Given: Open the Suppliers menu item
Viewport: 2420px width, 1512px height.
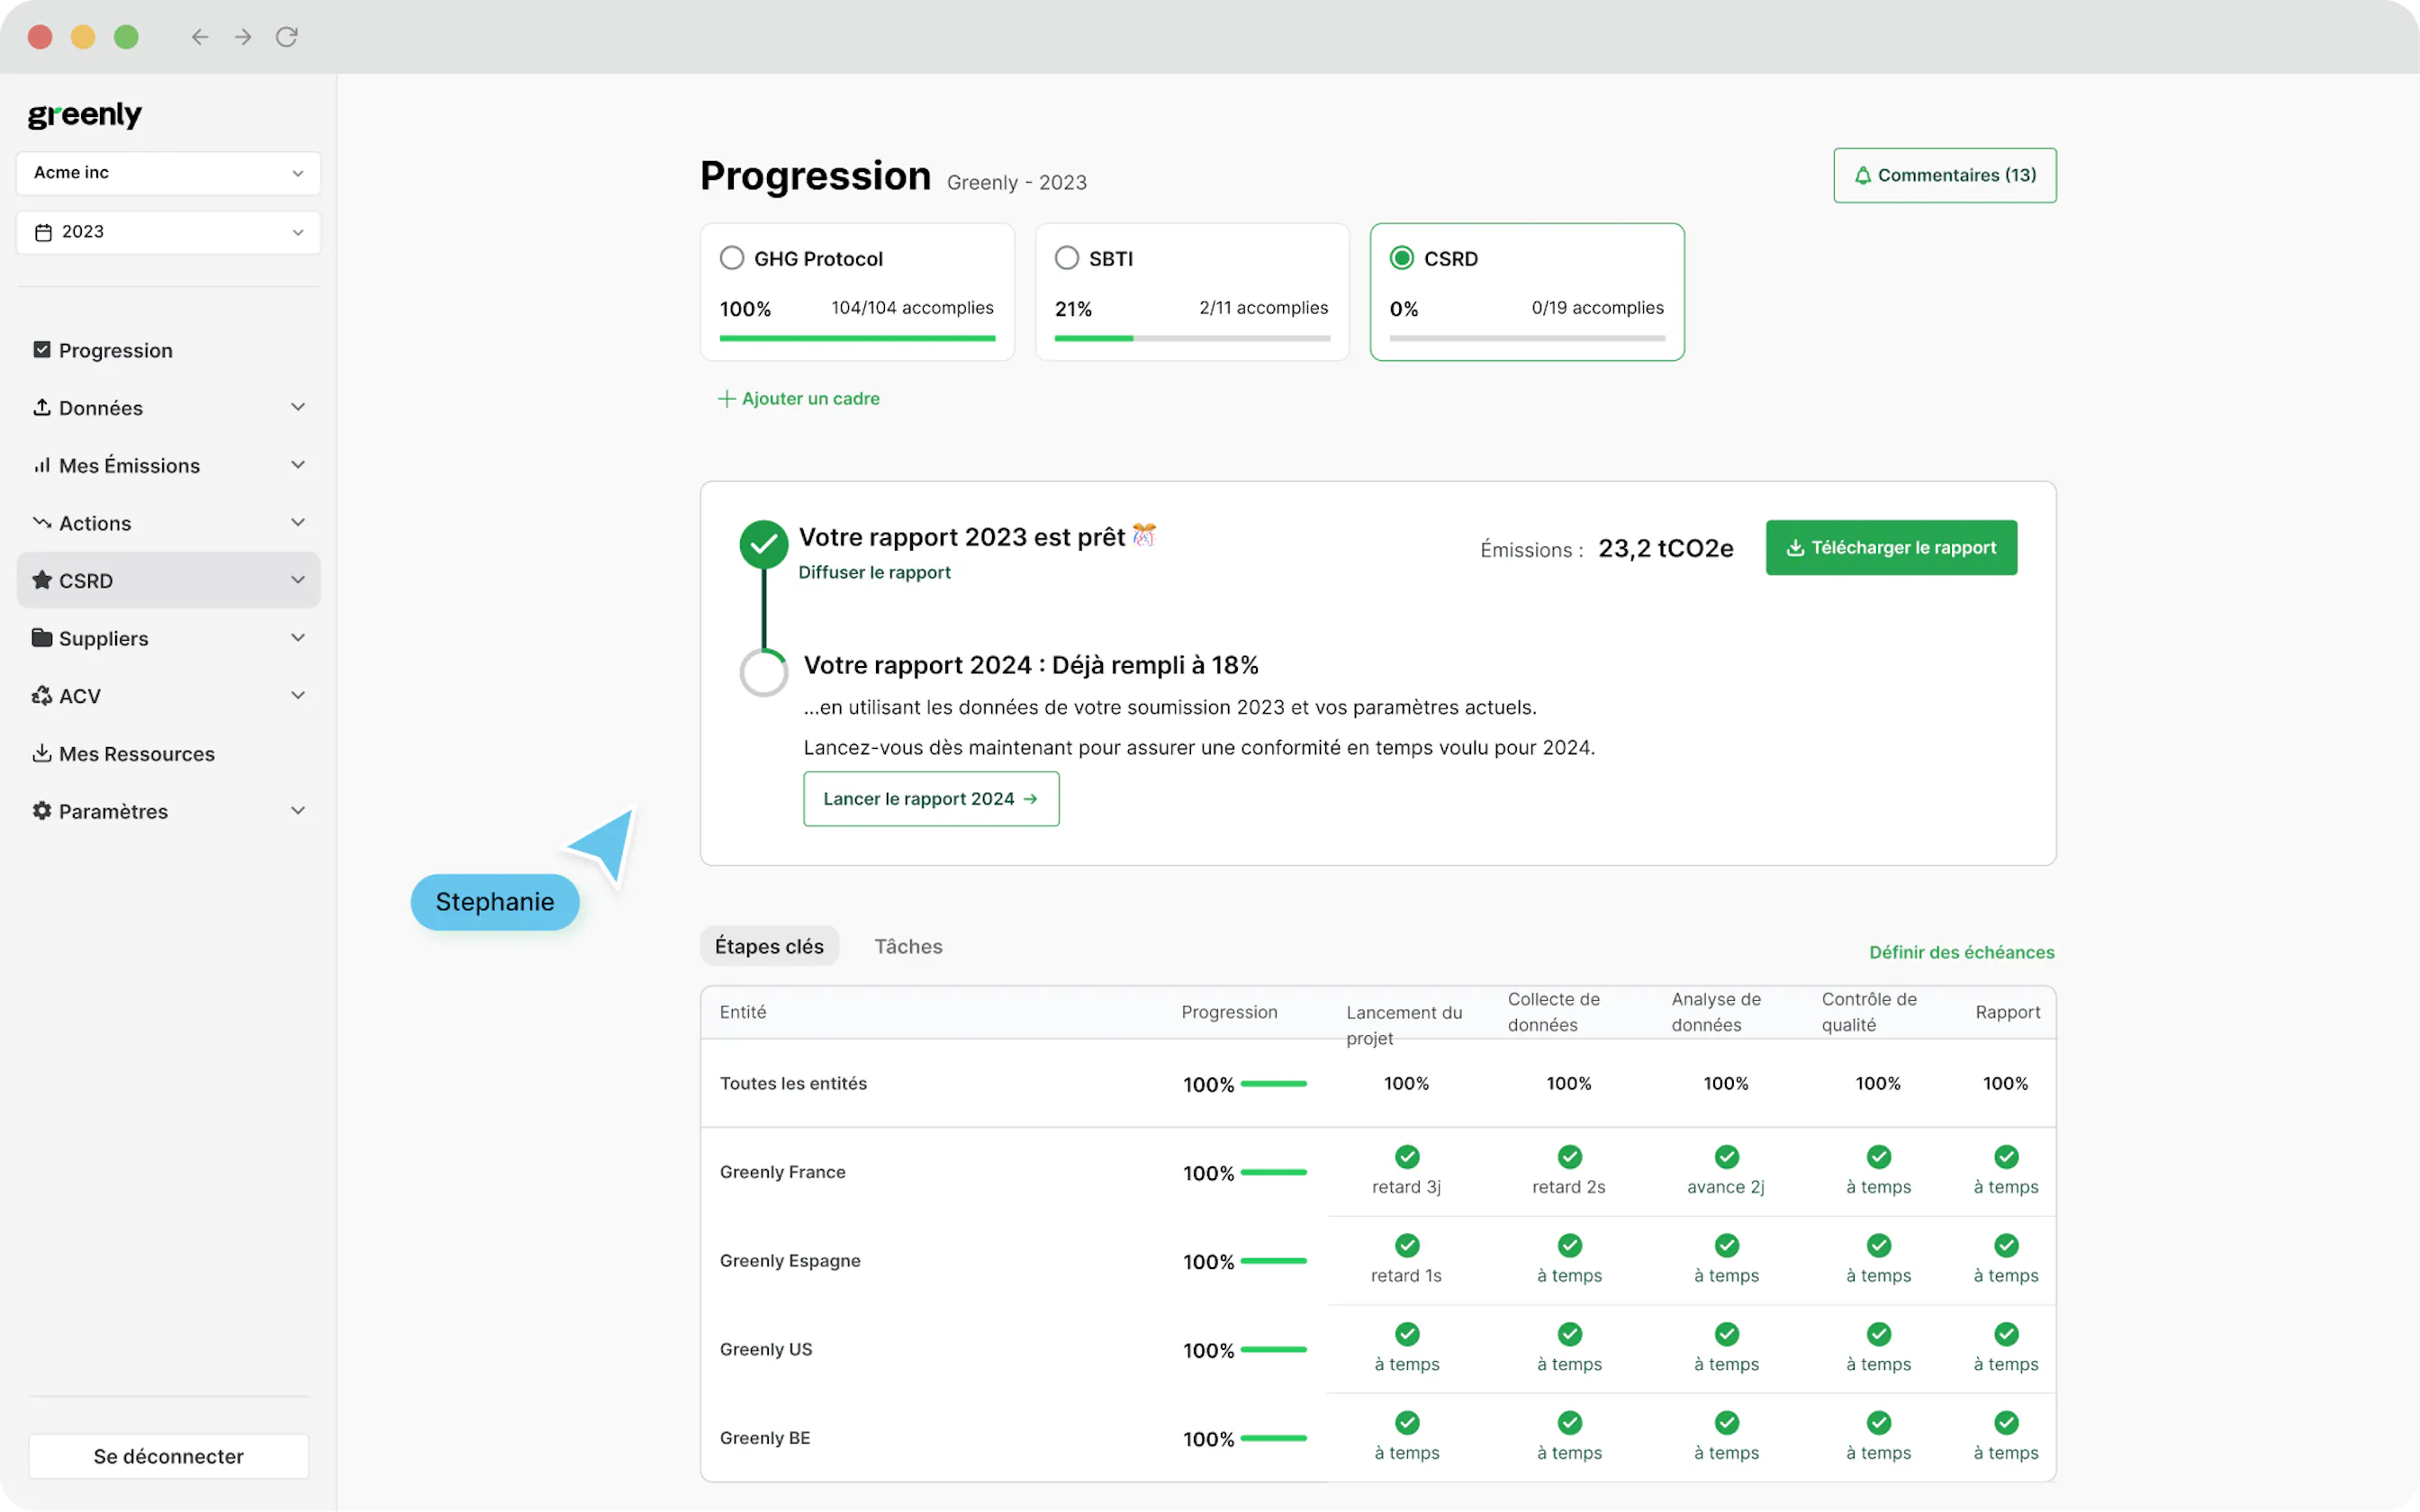Looking at the screenshot, I should click(168, 637).
